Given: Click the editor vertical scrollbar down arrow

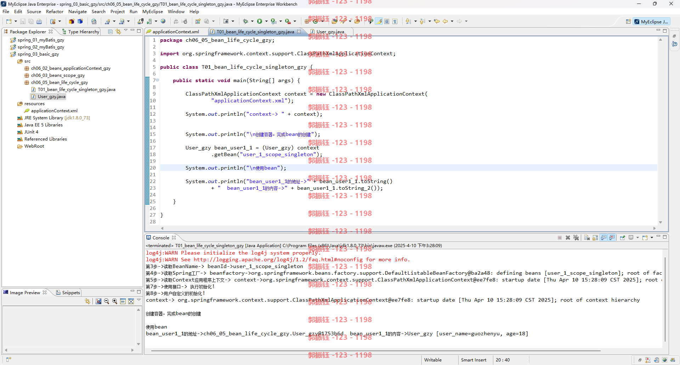Looking at the screenshot, I should pos(661,222).
